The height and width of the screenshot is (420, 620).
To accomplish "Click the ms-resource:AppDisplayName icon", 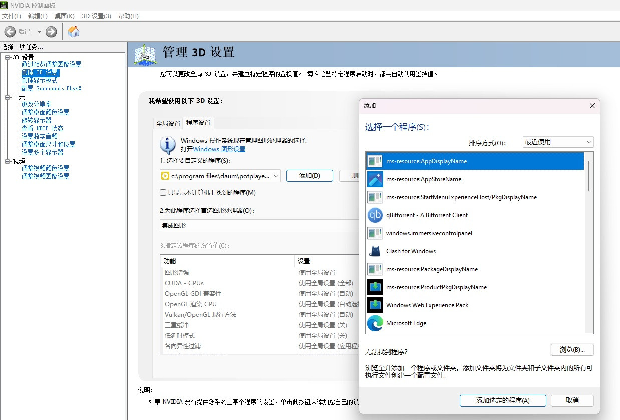I will (x=375, y=161).
